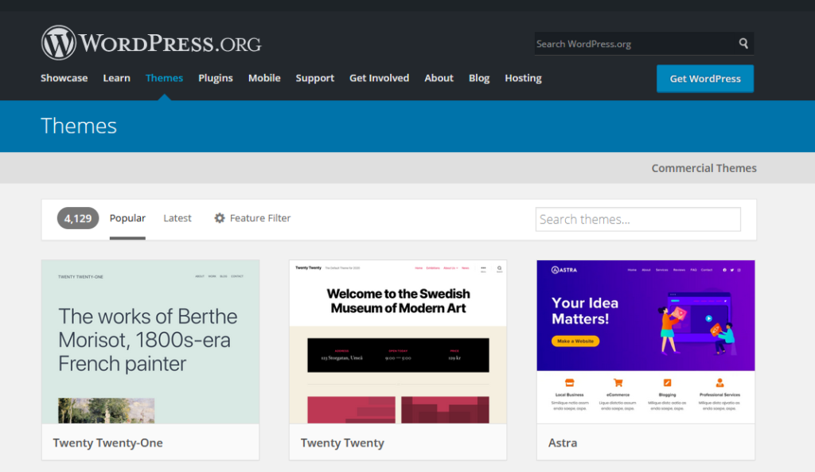Click the Twenty Twenty theme title
This screenshot has height=472, width=815.
click(342, 443)
